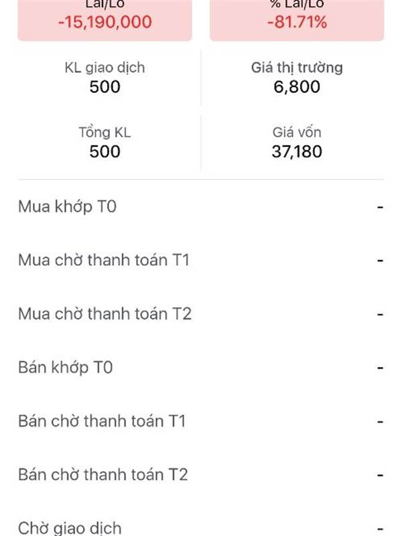402x536 pixels.
Task: Tap the cost price value 37,180
Action: point(297,151)
